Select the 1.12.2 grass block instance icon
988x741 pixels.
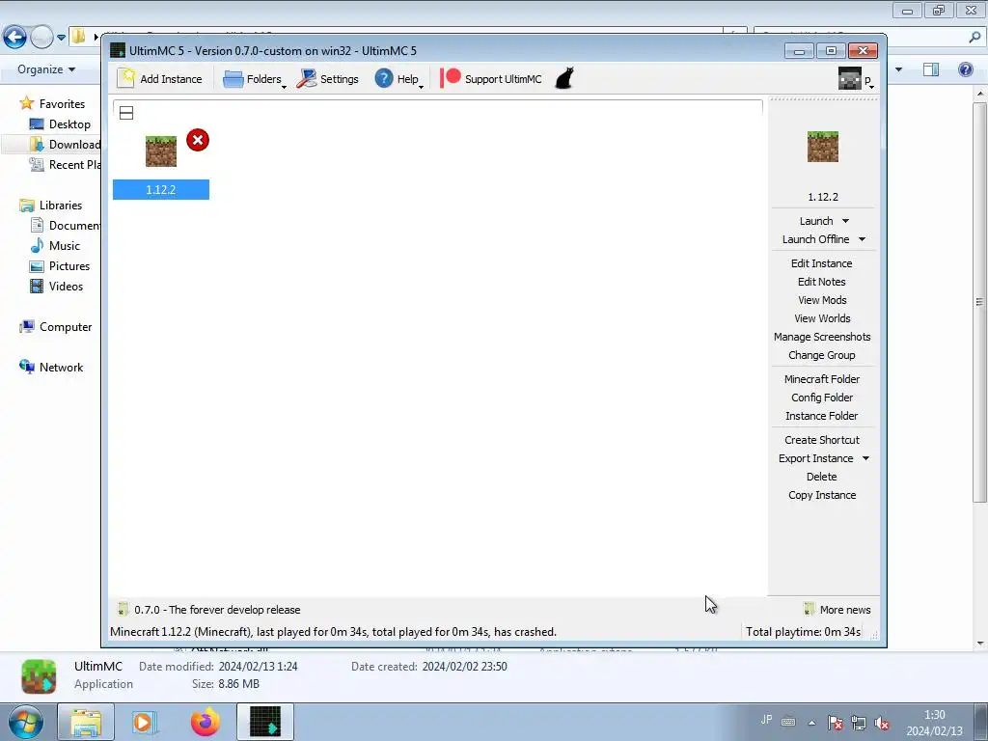(161, 151)
